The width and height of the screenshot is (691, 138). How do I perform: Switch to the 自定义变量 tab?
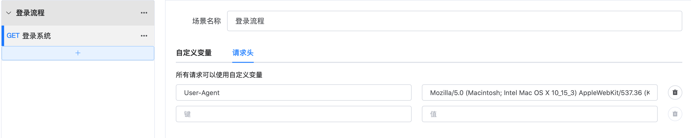194,53
